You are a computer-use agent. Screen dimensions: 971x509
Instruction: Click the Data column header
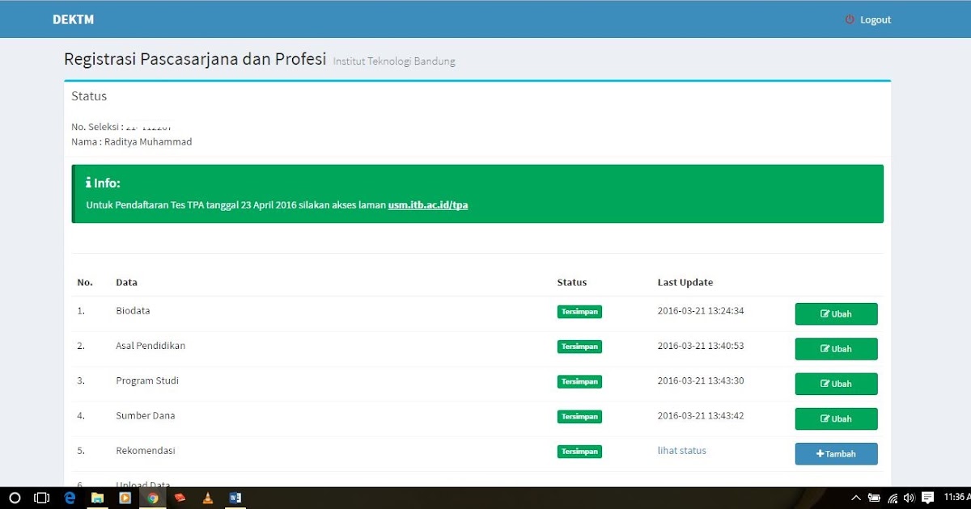click(126, 283)
